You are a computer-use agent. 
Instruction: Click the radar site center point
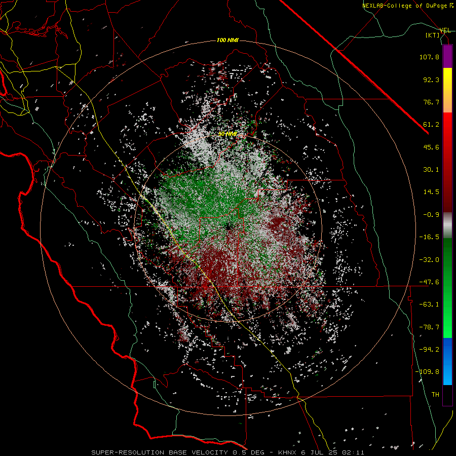[227, 226]
